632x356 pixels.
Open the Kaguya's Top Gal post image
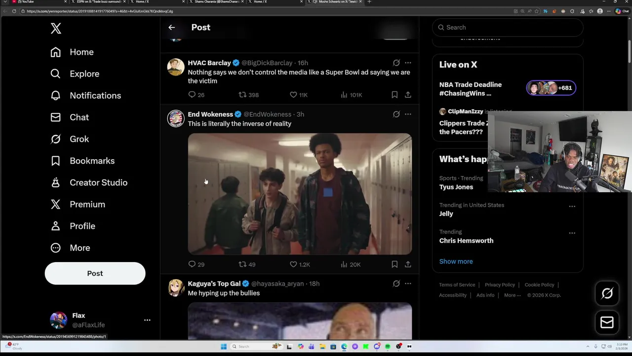click(300, 321)
